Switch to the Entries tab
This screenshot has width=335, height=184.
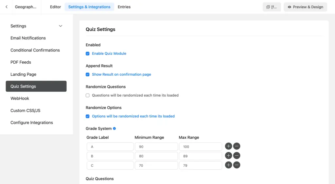coord(124,7)
